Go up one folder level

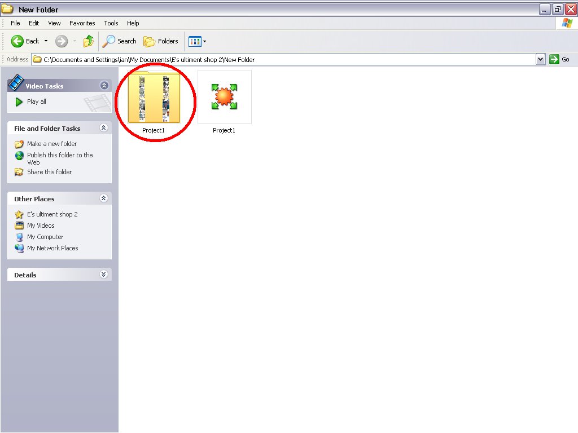click(89, 41)
